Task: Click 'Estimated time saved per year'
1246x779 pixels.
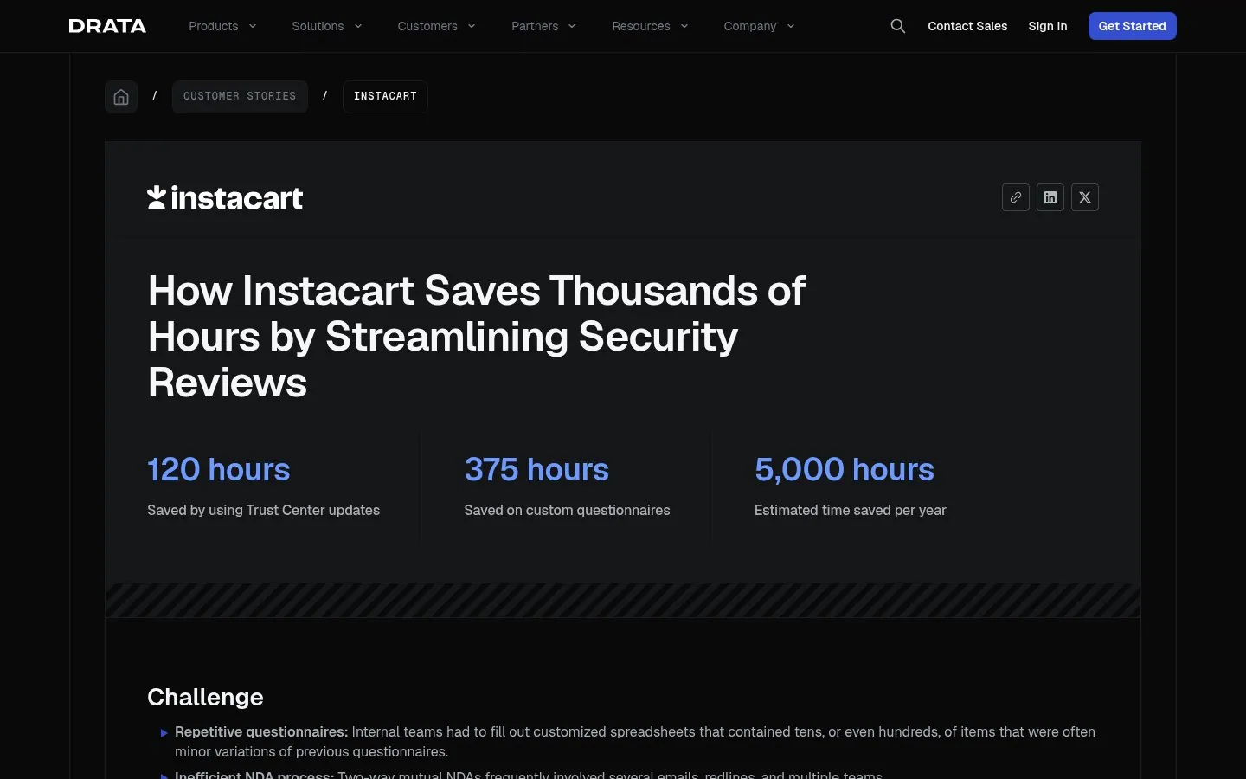Action: point(851,511)
